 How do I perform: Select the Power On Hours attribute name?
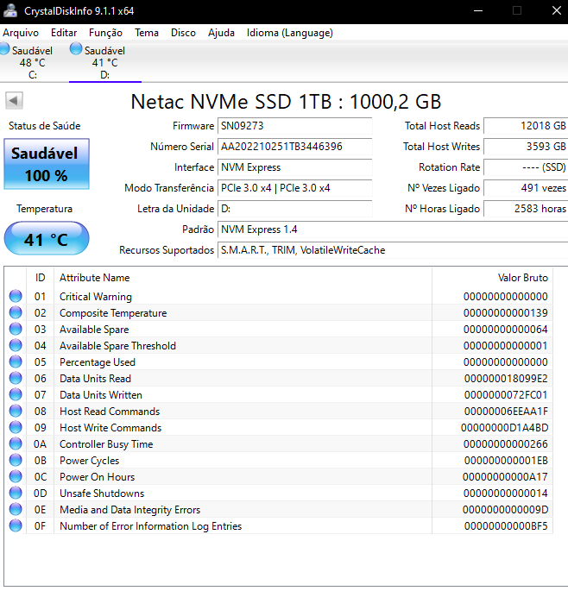97,477
